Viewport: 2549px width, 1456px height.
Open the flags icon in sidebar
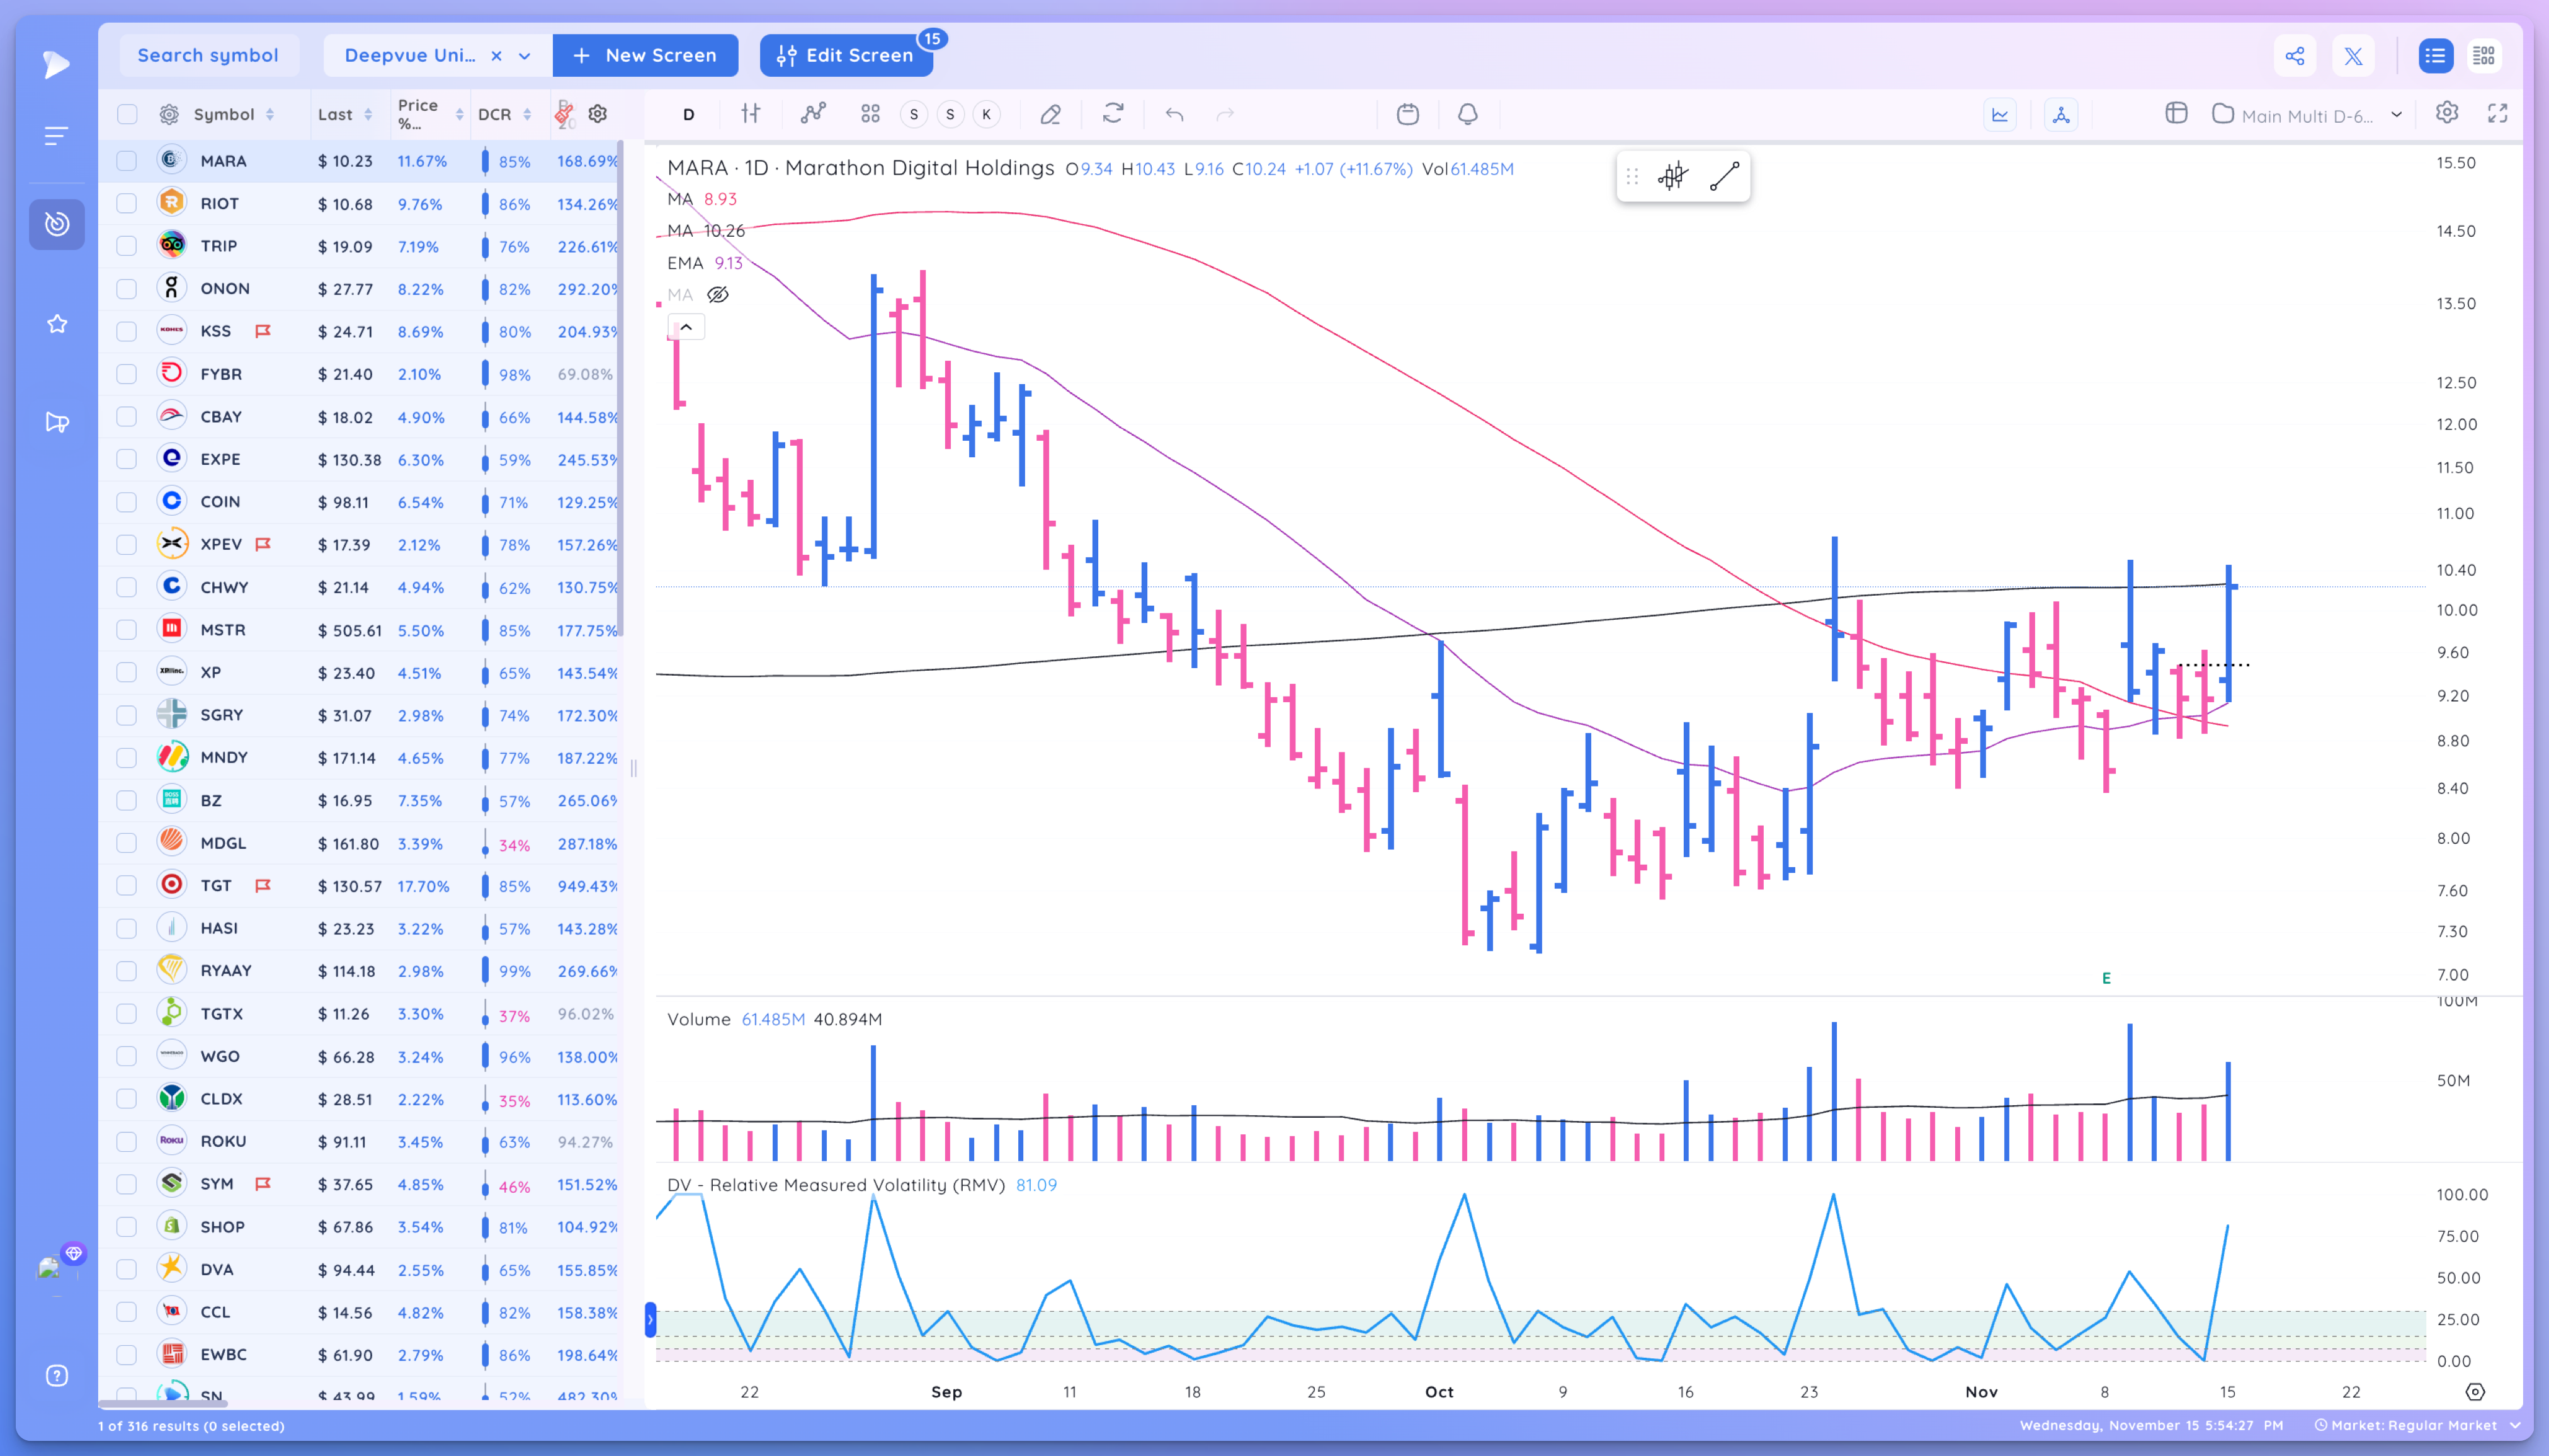[x=57, y=422]
